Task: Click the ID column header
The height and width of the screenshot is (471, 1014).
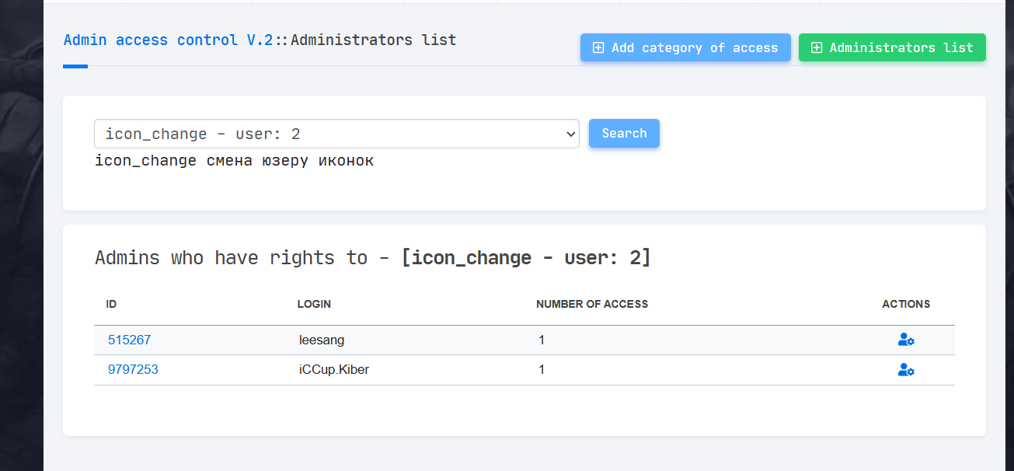Action: 111,304
